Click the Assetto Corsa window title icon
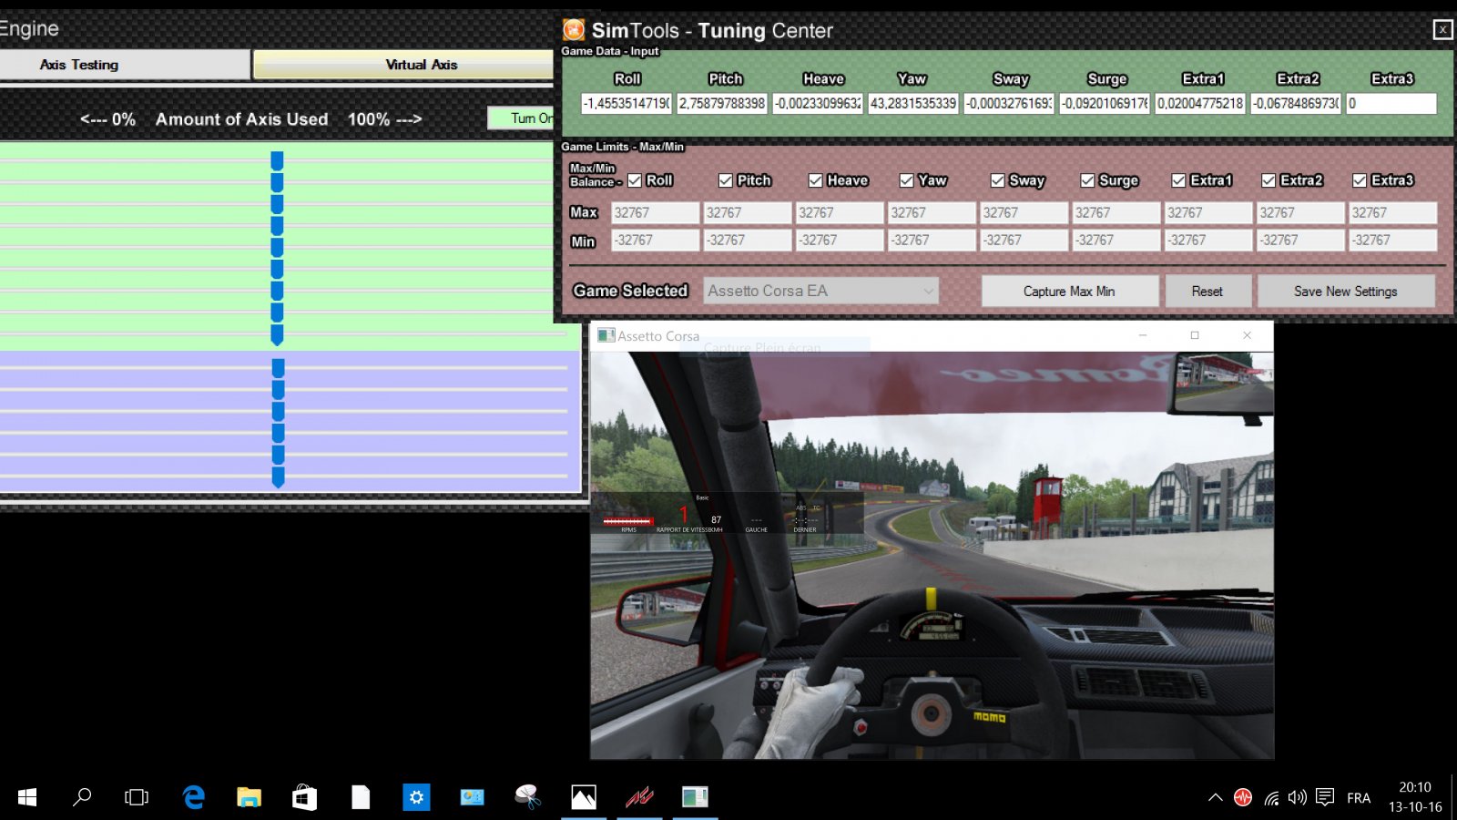Viewport: 1457px width, 820px height. pyautogui.click(x=606, y=335)
